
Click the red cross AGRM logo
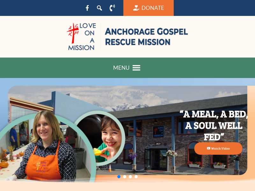tap(73, 33)
